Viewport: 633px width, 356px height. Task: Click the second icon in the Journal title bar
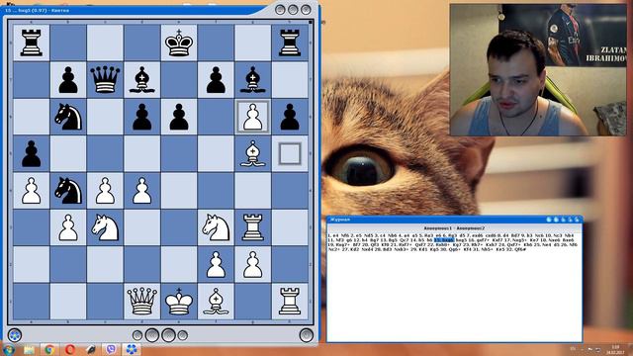click(x=556, y=220)
